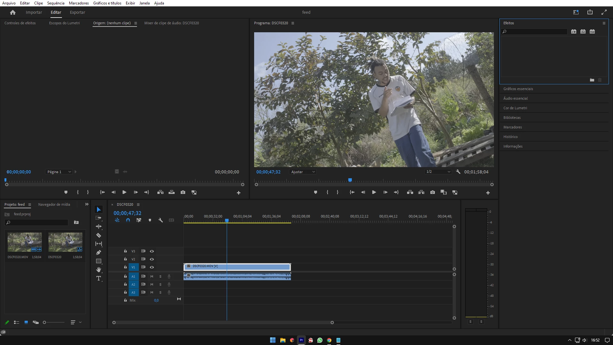This screenshot has width=613, height=345.
Task: Adjust project thumbnail size slider
Action: [45, 323]
